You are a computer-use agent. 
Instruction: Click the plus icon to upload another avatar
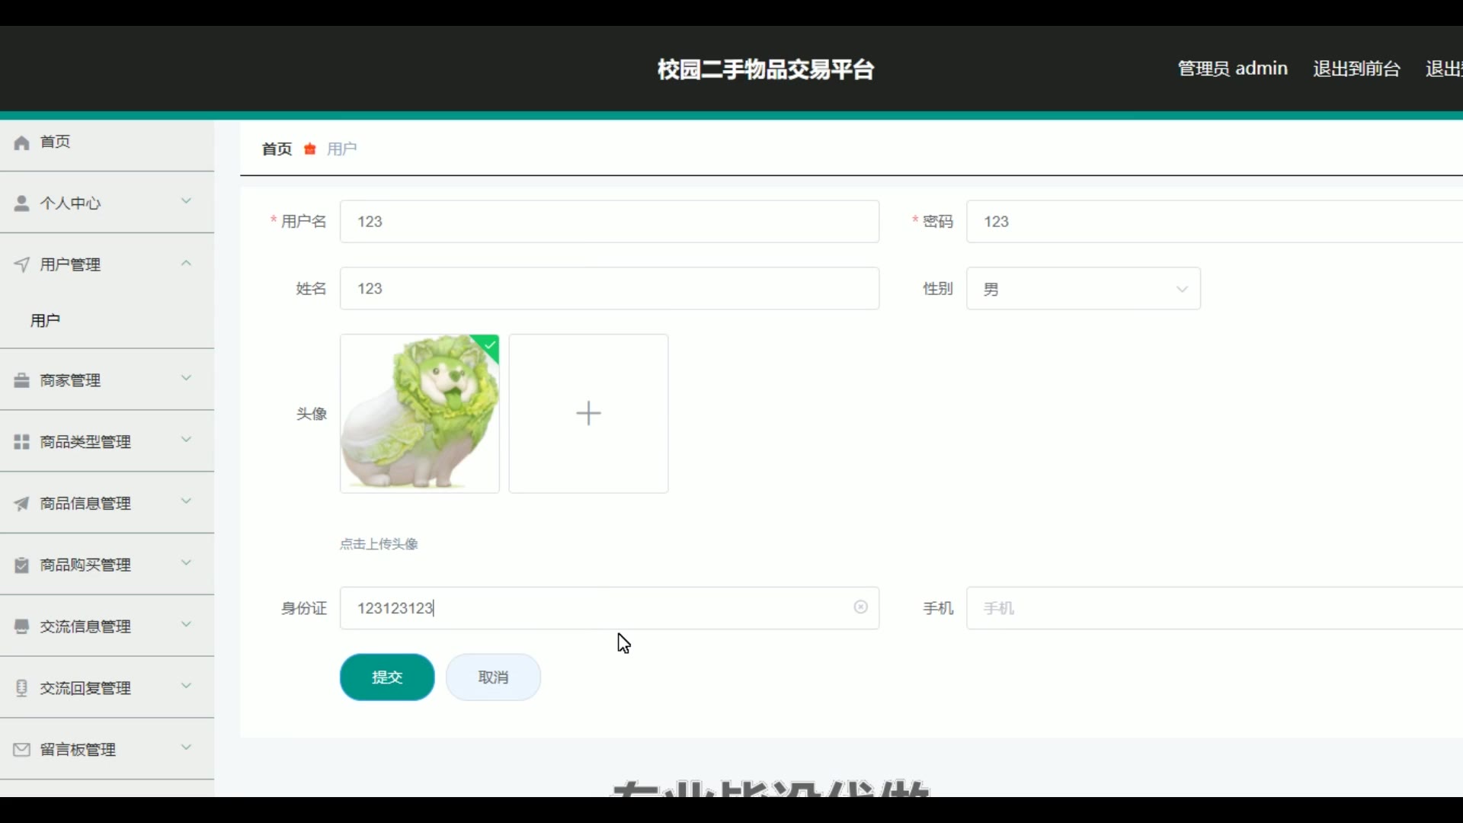pyautogui.click(x=588, y=414)
